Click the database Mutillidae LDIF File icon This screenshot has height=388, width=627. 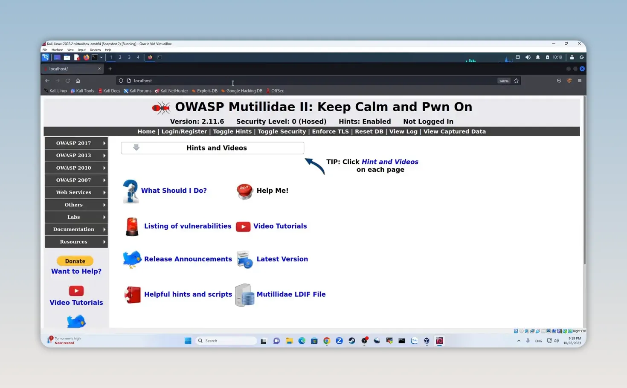[x=245, y=295]
